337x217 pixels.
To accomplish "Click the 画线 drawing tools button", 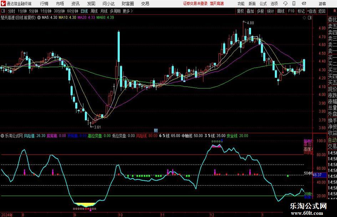I will (281, 11).
